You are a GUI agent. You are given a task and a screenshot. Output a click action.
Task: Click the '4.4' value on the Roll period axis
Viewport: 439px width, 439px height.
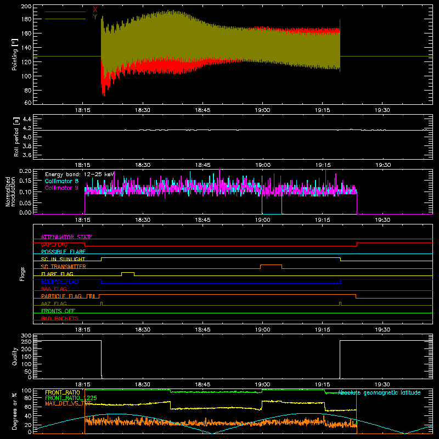[27, 119]
